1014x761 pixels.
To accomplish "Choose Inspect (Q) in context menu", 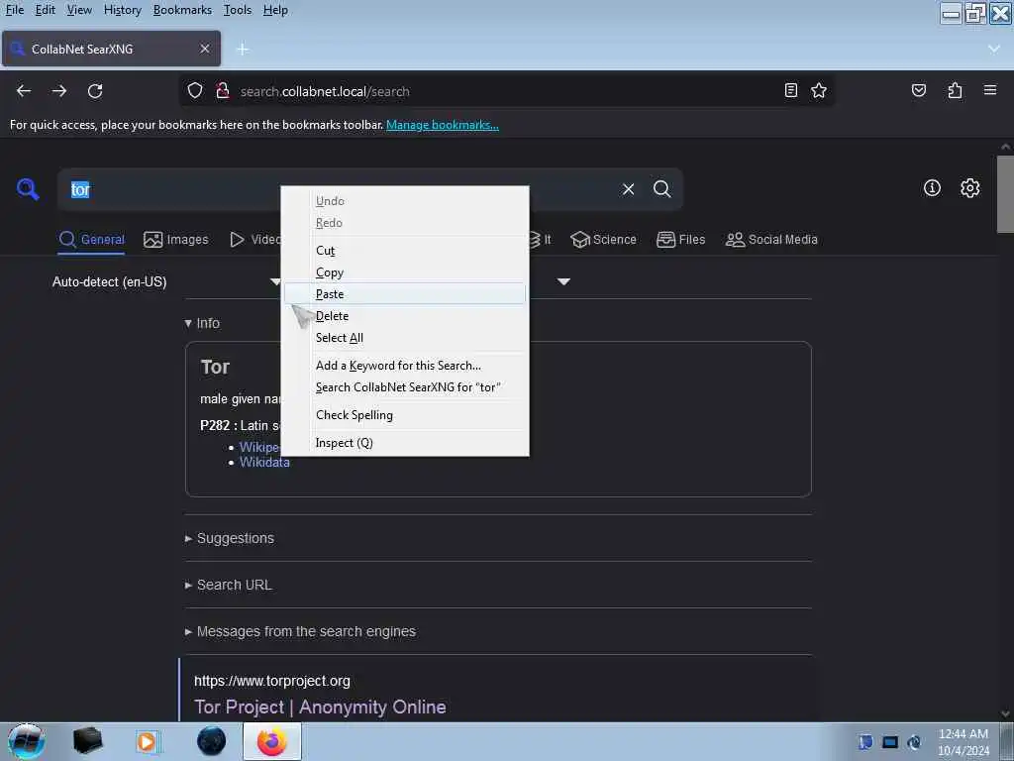I will [405, 443].
